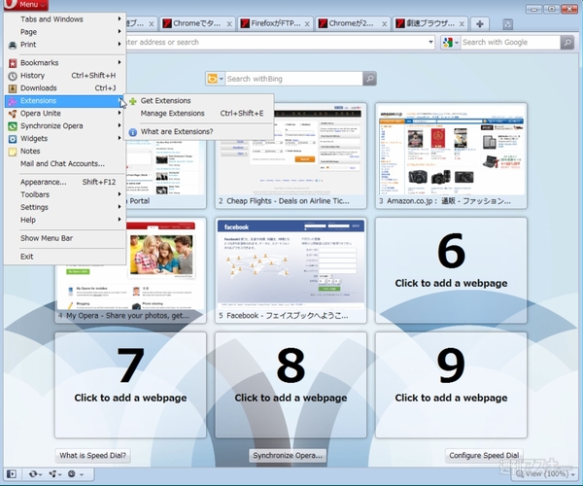
Task: Select Mail and Chat Accounts entry
Action: coord(65,163)
